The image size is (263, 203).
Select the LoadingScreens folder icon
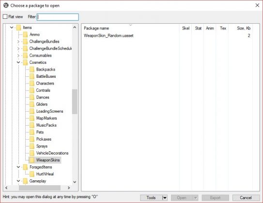pyautogui.click(x=32, y=111)
